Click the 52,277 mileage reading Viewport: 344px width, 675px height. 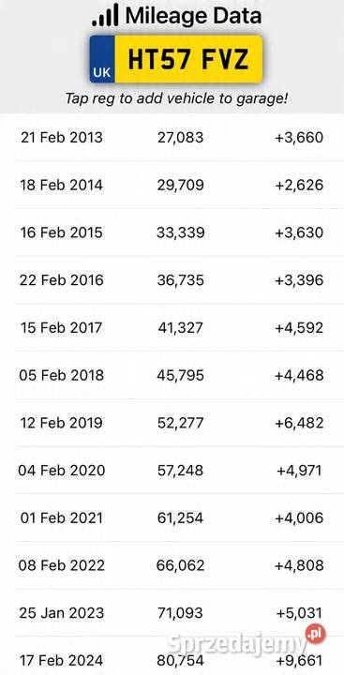click(x=180, y=423)
